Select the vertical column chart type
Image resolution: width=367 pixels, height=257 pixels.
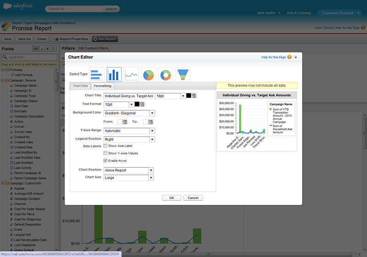pyautogui.click(x=114, y=74)
